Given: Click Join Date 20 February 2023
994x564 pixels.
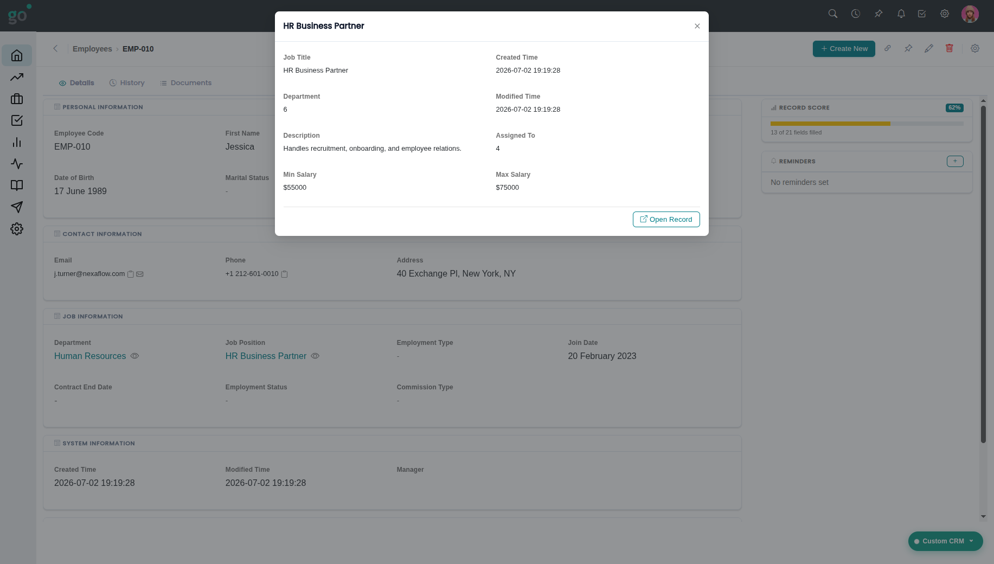Looking at the screenshot, I should 602,356.
